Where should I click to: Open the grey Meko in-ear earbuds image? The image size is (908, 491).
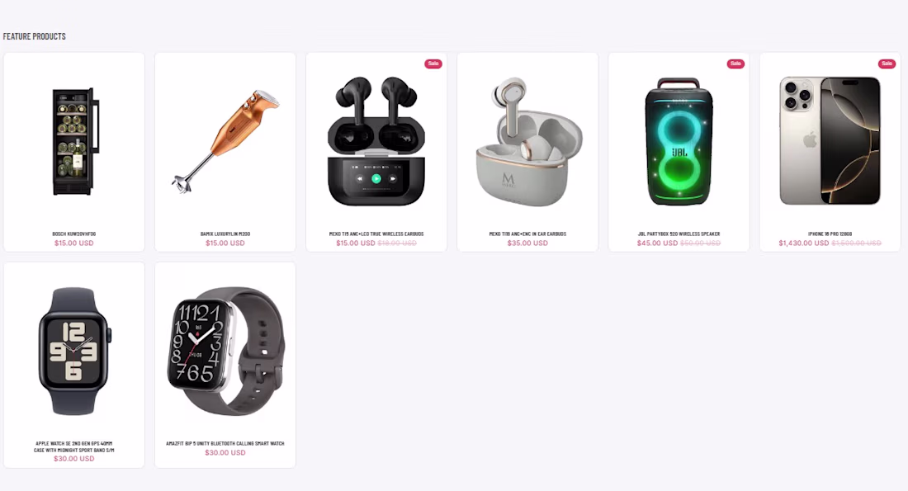527,141
